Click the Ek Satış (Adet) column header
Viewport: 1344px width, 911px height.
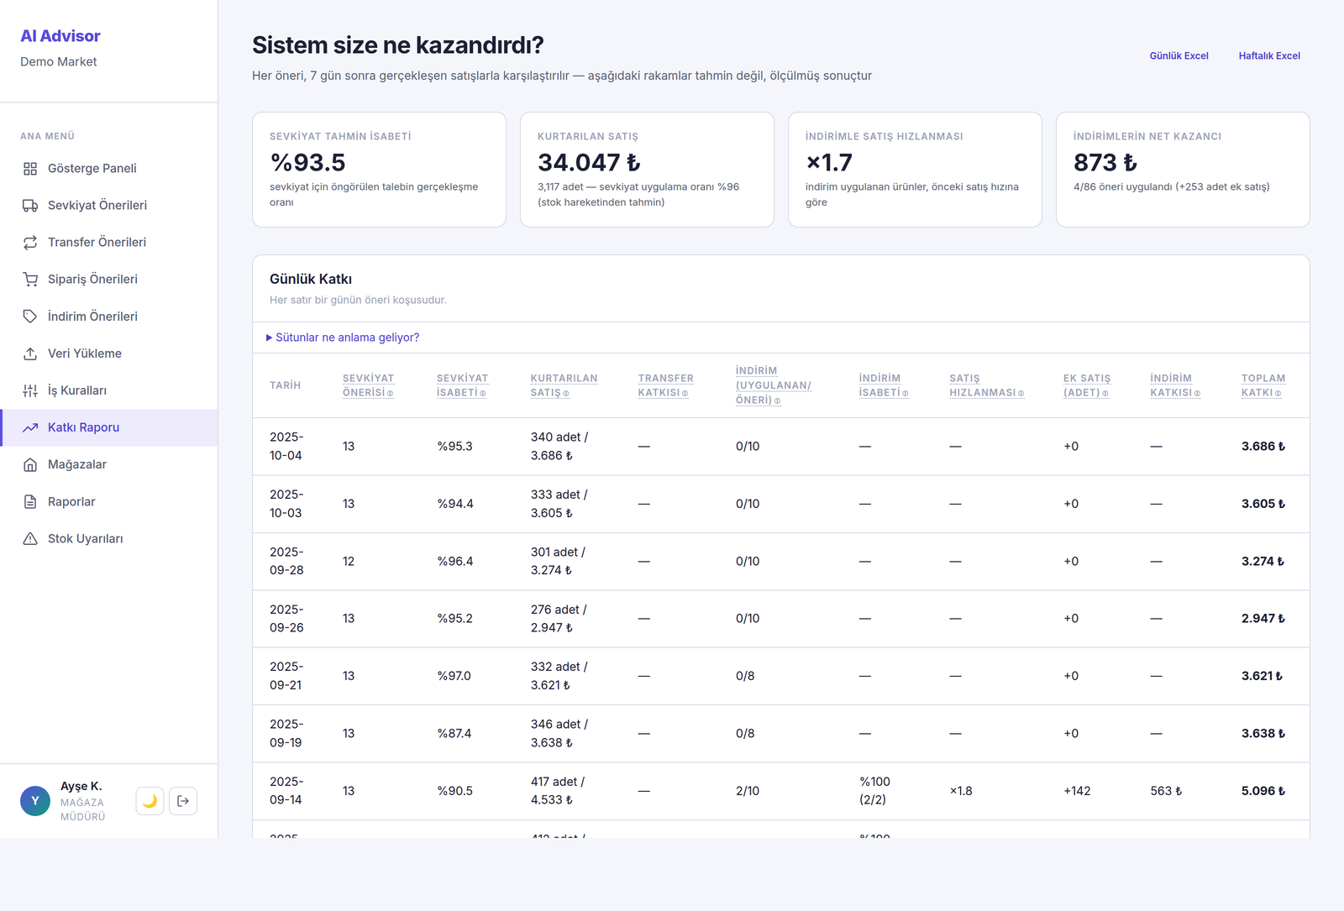click(x=1087, y=385)
